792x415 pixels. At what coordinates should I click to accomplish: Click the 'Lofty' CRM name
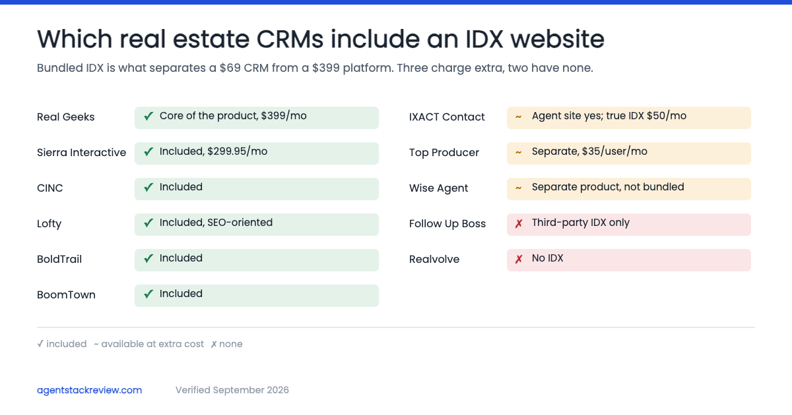coord(49,224)
